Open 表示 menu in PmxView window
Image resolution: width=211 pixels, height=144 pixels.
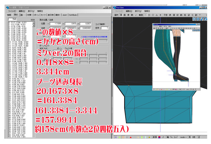click(x=138, y=11)
